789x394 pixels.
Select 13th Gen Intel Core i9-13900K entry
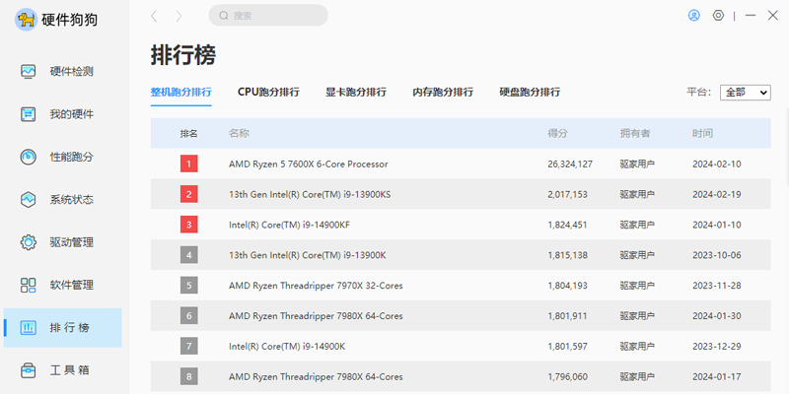(x=308, y=255)
